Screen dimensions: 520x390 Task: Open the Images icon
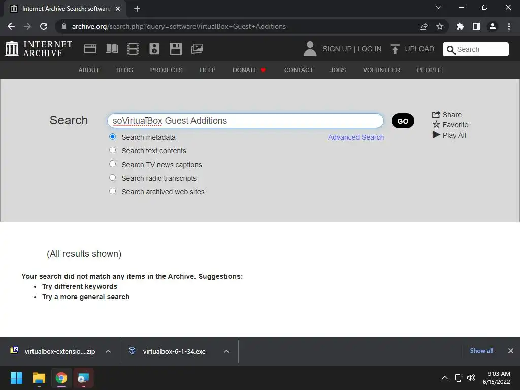click(197, 49)
